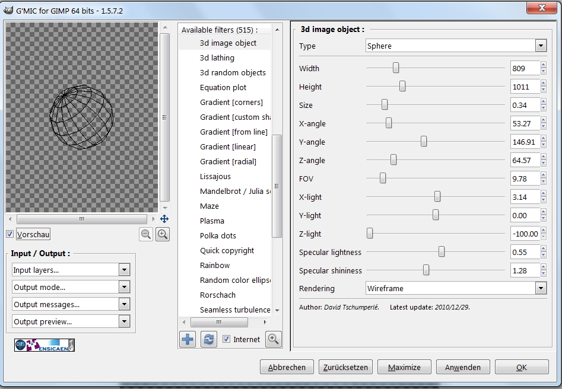The image size is (562, 389).
Task: Click the G'MIC title bar app icon
Action: pyautogui.click(x=8, y=11)
